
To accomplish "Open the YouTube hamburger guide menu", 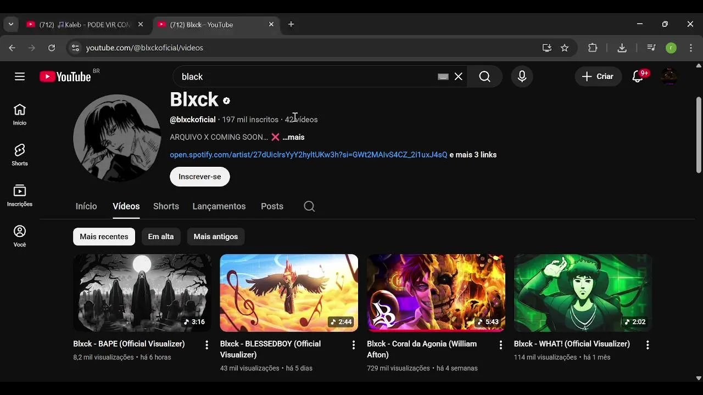I will [x=20, y=76].
